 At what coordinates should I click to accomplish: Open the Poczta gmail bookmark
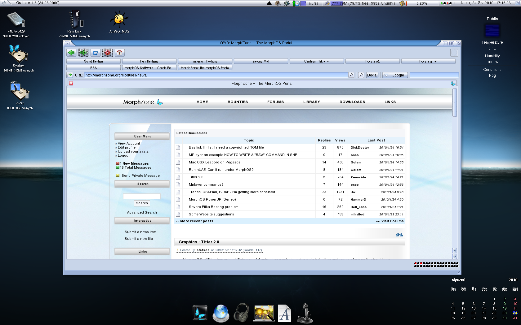pyautogui.click(x=428, y=61)
